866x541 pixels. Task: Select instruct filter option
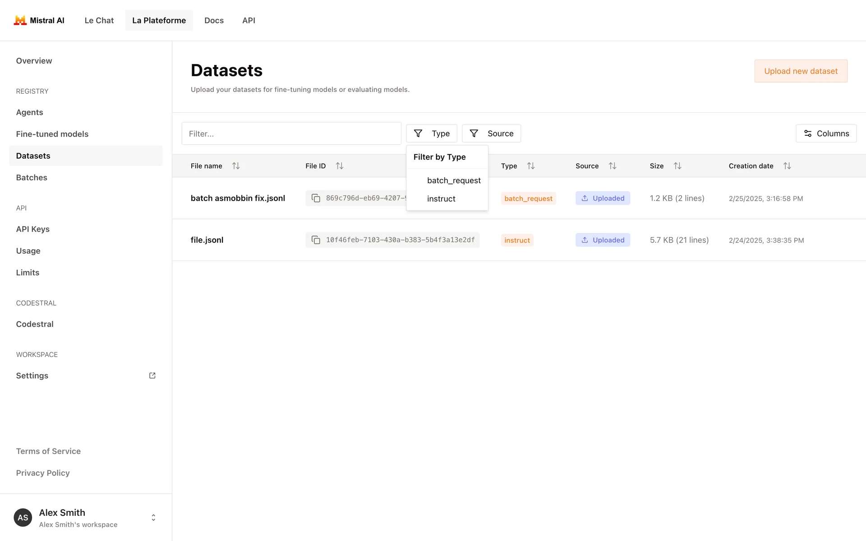click(441, 199)
